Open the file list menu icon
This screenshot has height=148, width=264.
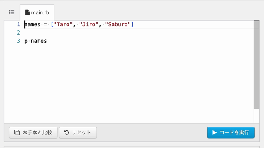pyautogui.click(x=12, y=12)
